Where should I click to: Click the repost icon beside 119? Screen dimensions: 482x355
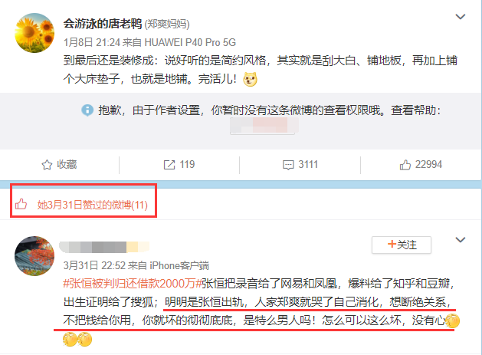(x=169, y=165)
